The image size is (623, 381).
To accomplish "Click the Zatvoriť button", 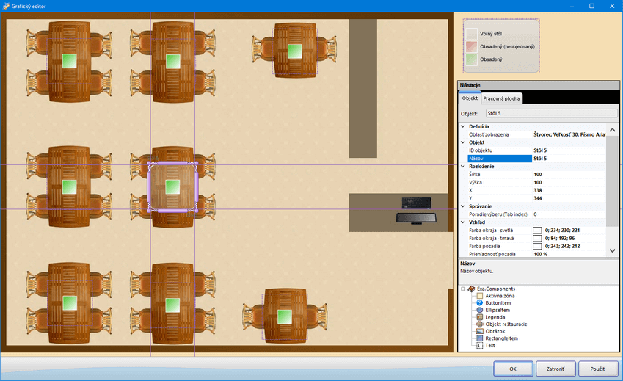I will (x=555, y=369).
